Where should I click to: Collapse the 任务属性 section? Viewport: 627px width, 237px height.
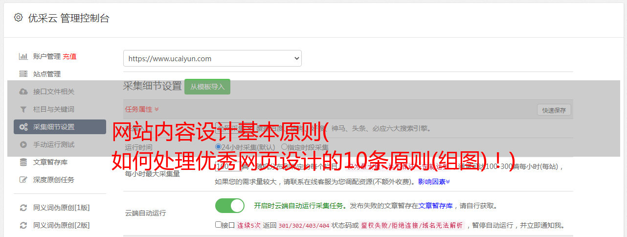(x=142, y=109)
